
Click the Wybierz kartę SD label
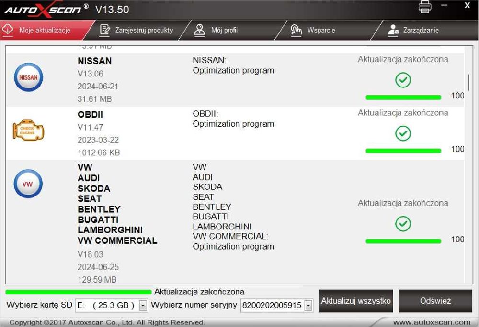click(39, 305)
